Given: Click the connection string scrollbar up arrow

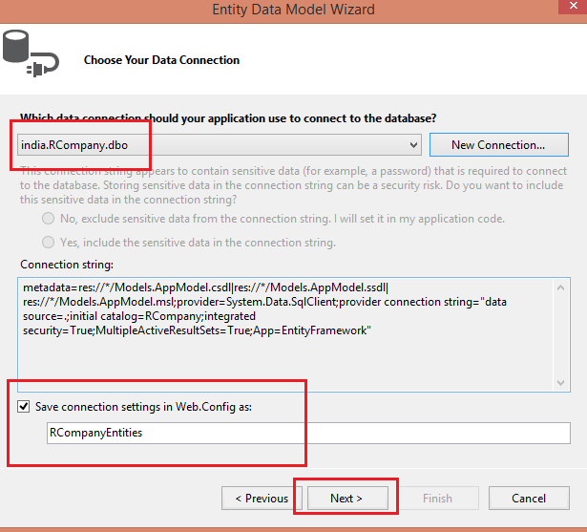Looking at the screenshot, I should (x=562, y=286).
